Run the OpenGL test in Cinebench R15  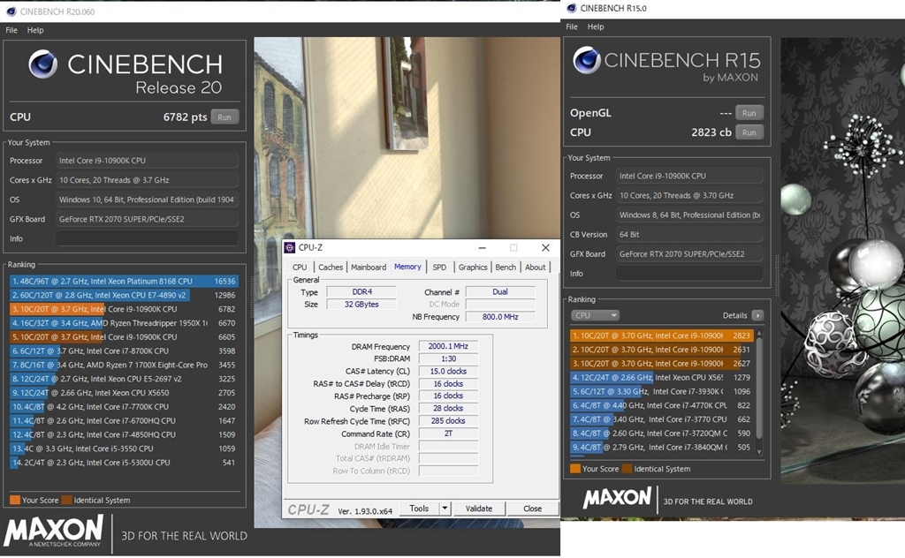[x=749, y=113]
